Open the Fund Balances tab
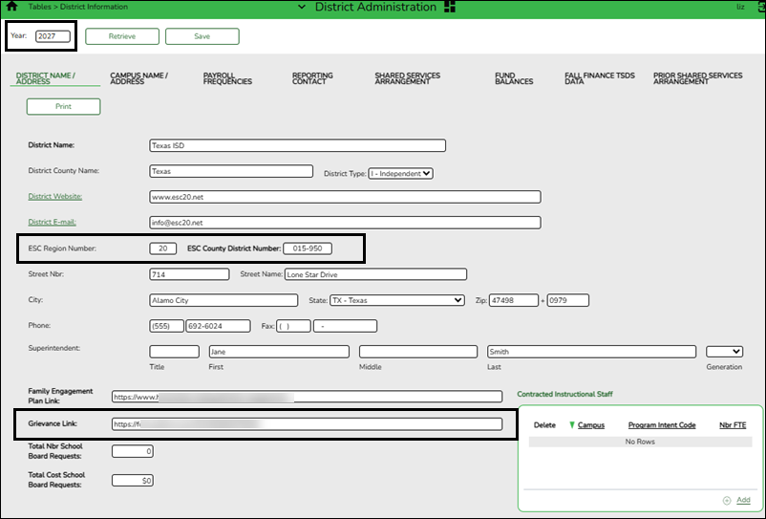 (x=514, y=78)
